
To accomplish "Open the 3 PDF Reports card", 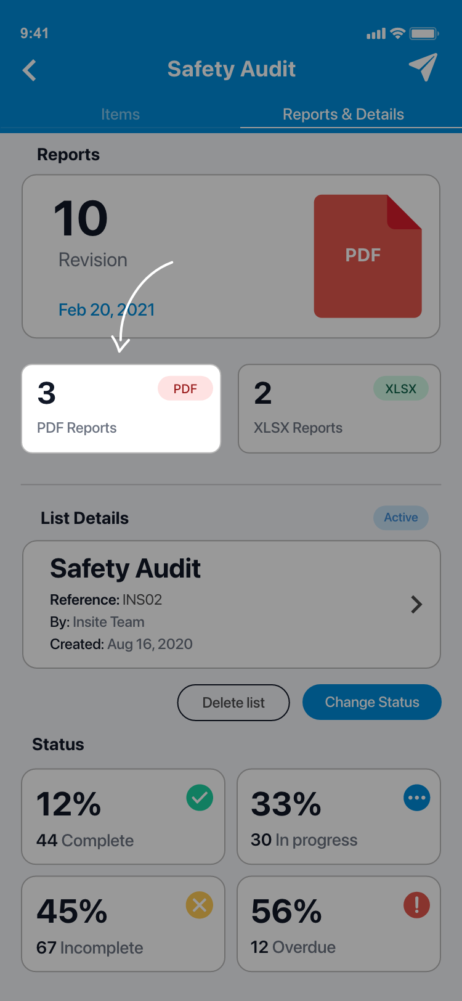I will pyautogui.click(x=121, y=409).
